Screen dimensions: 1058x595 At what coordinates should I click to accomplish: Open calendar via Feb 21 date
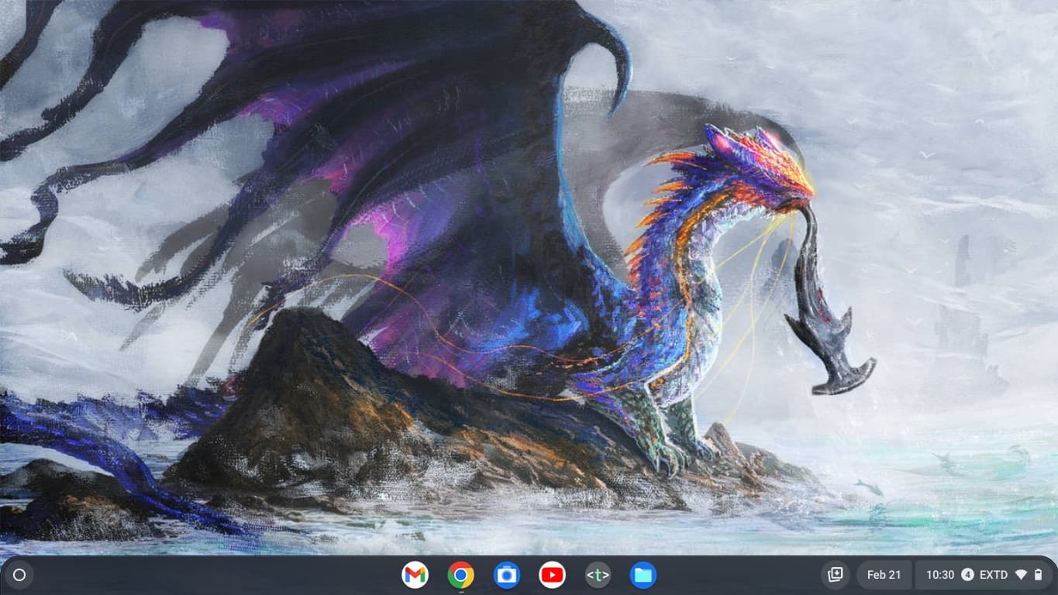884,575
